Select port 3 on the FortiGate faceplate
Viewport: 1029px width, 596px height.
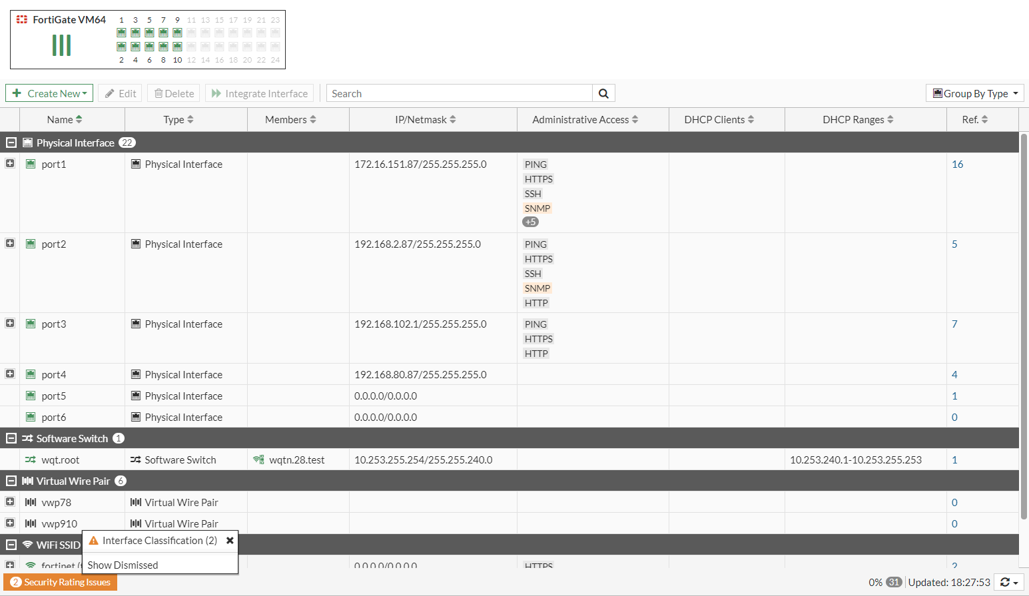tap(135, 33)
